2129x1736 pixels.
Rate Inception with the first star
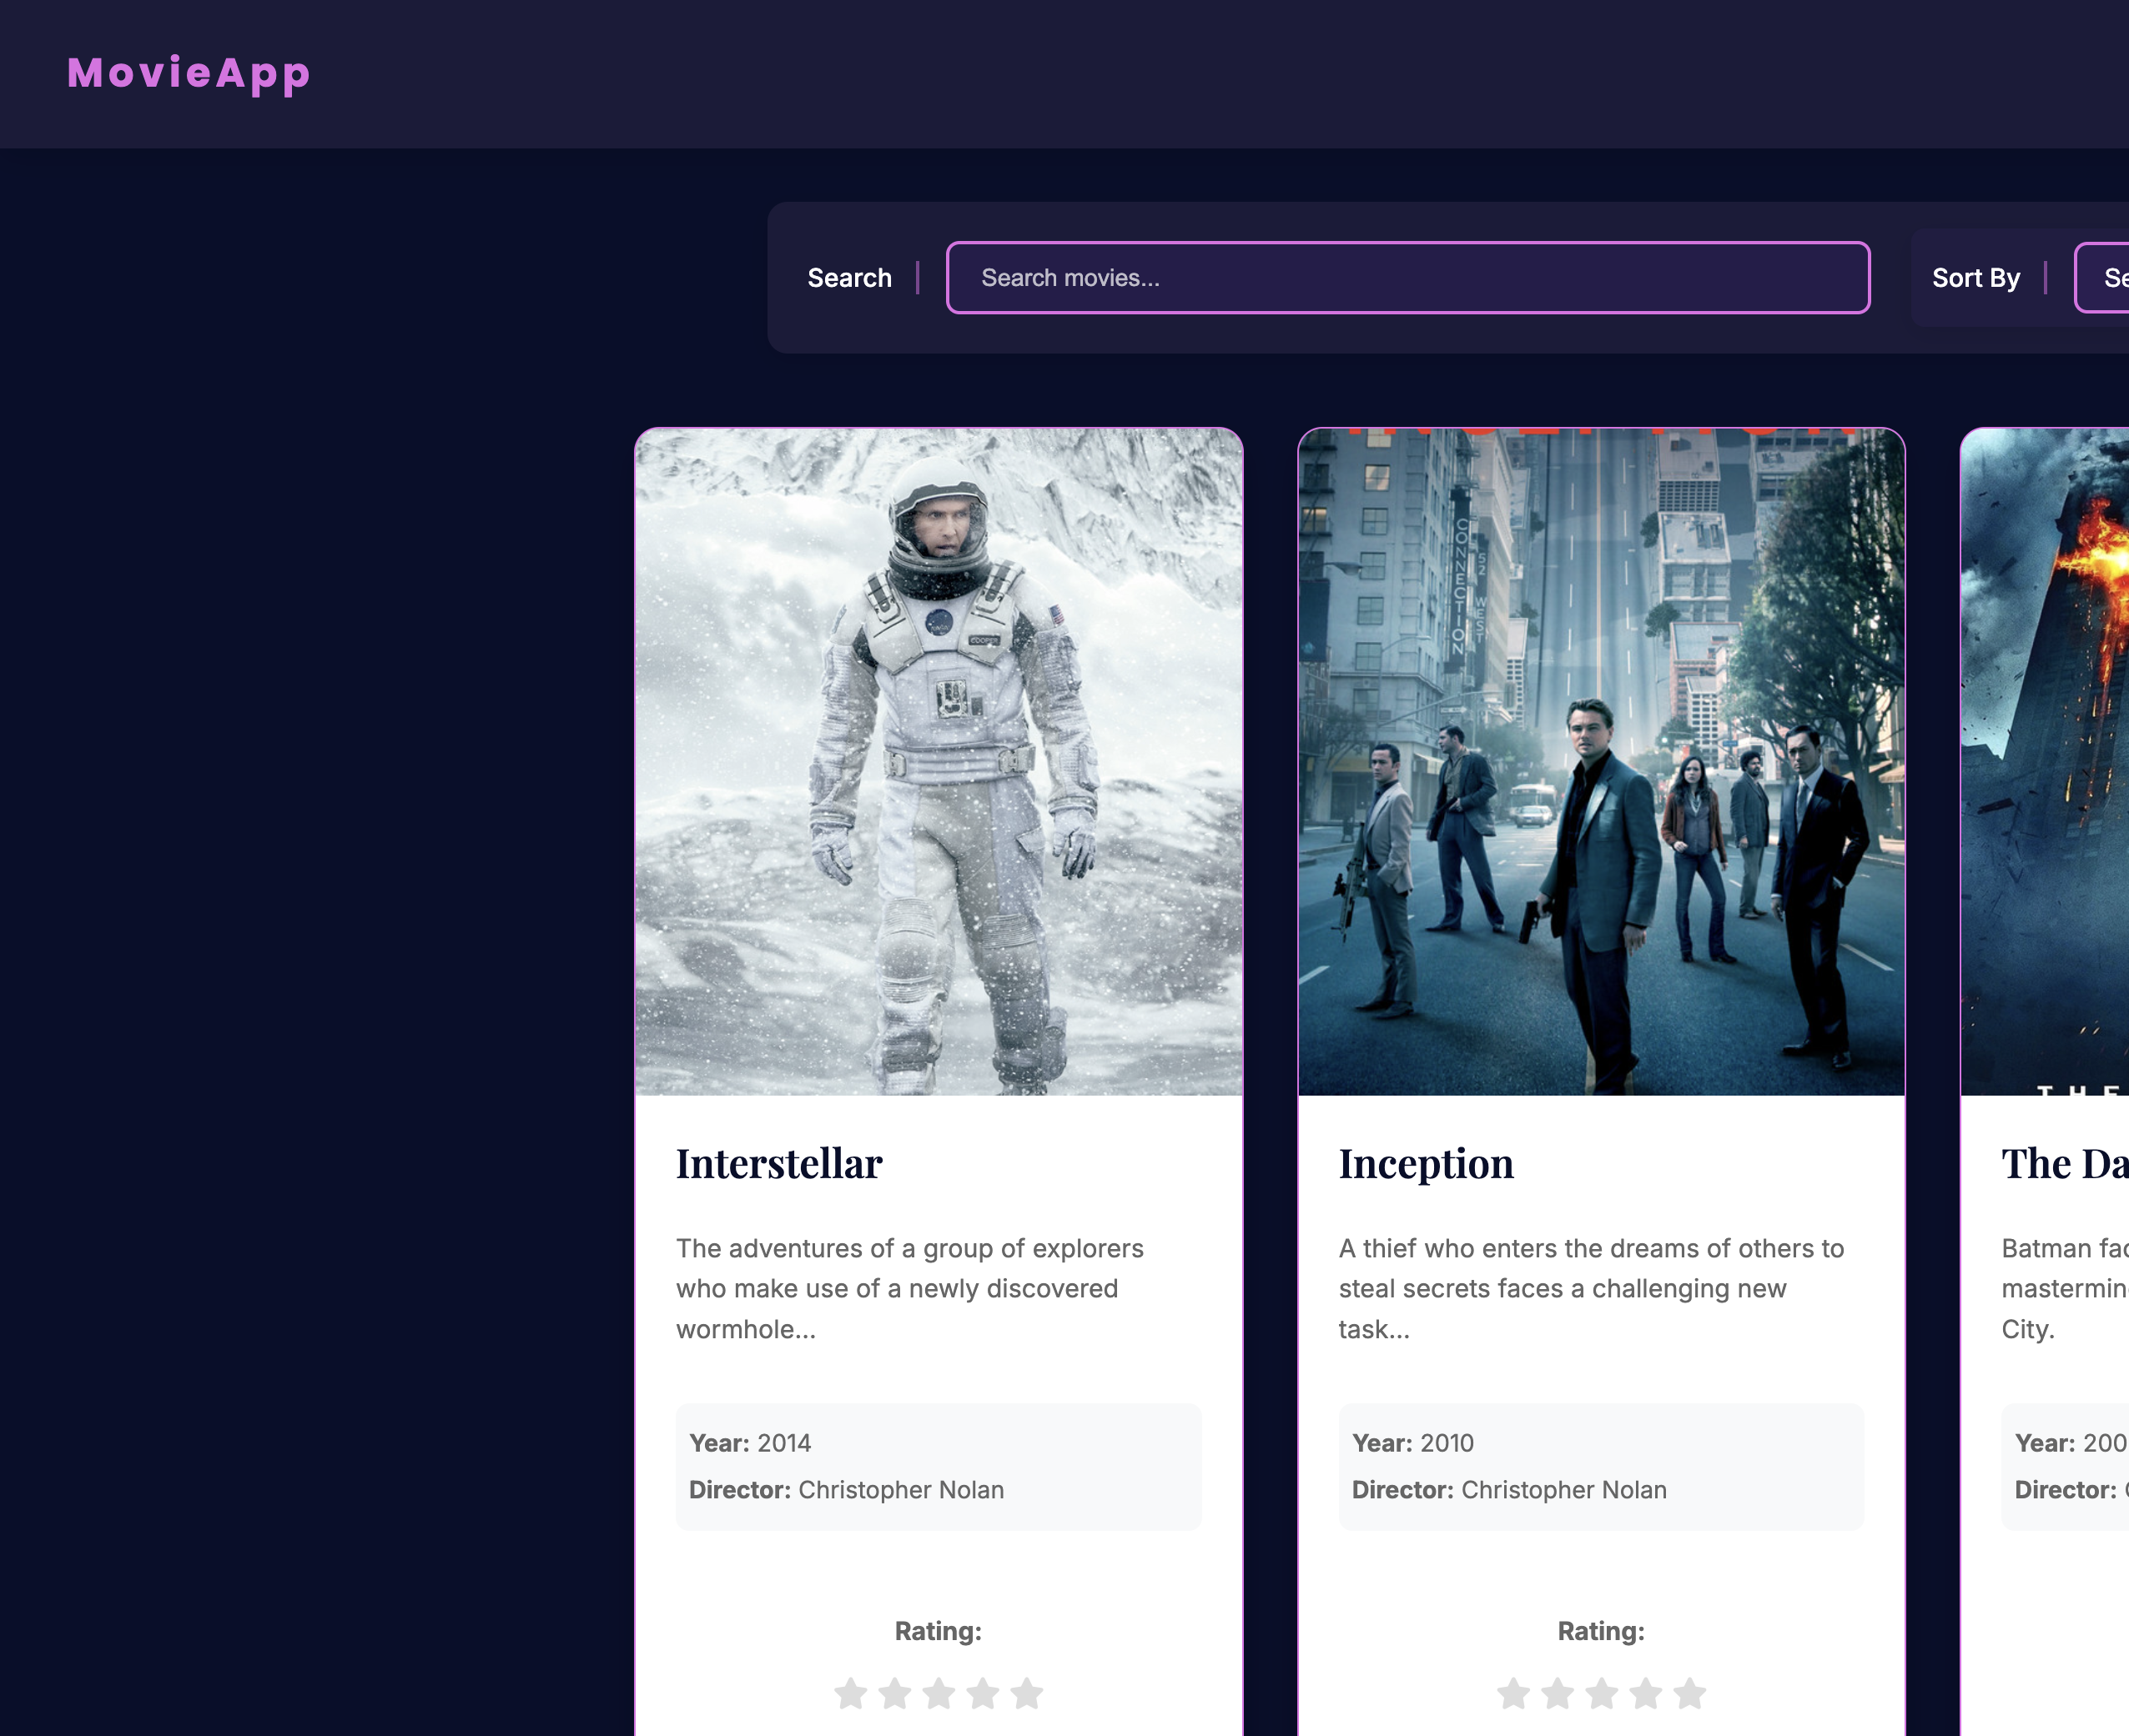[x=1513, y=1693]
